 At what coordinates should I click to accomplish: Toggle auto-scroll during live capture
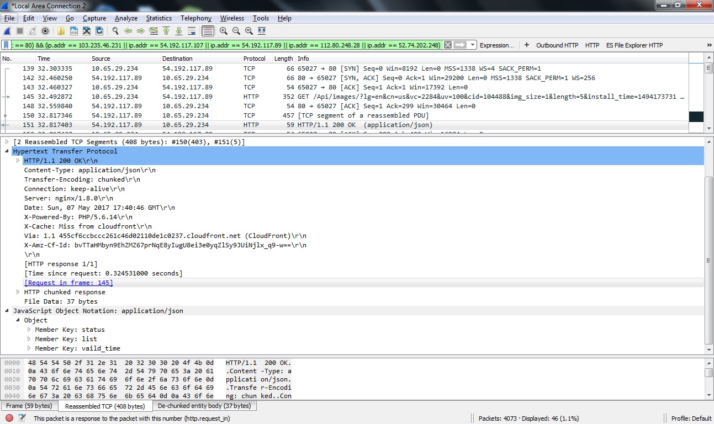coord(192,31)
